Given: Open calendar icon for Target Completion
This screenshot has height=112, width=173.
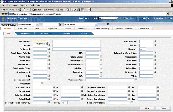Looking at the screenshot, I should point(129,91).
